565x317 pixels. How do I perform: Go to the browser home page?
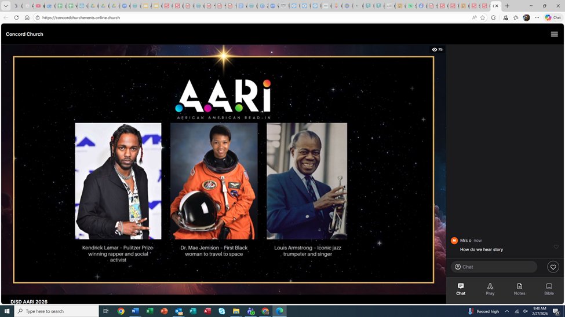click(x=27, y=17)
